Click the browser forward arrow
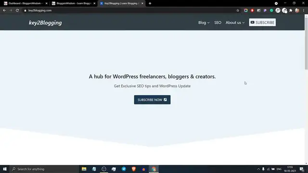The width and height of the screenshot is (308, 173). click(11, 11)
